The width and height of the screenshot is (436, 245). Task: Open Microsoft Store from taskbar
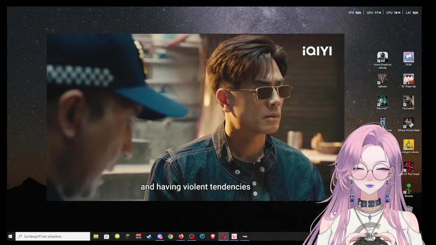click(107, 236)
